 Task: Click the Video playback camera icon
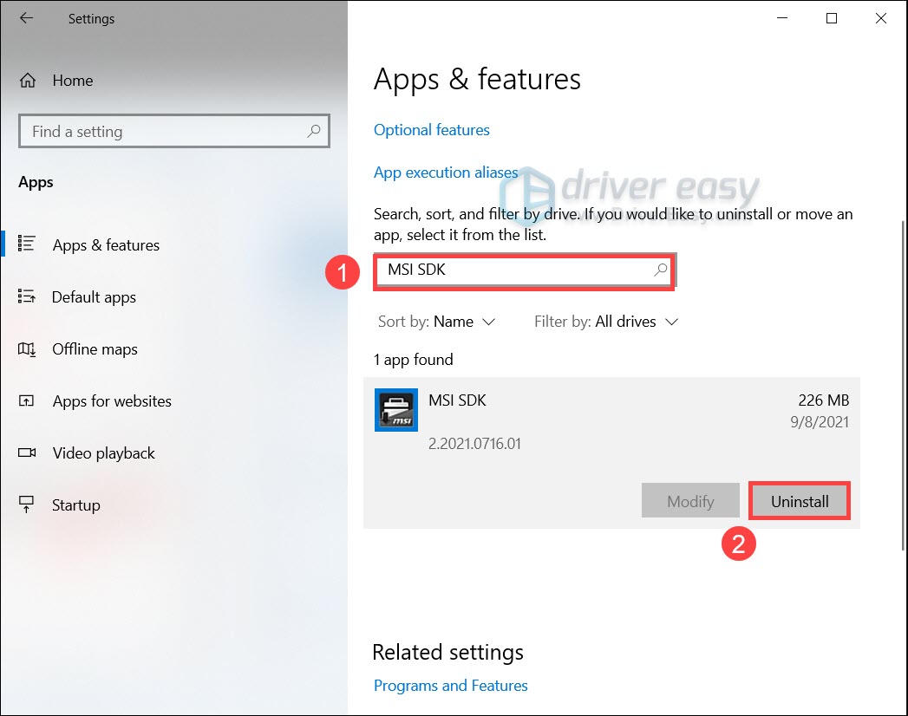tap(27, 452)
